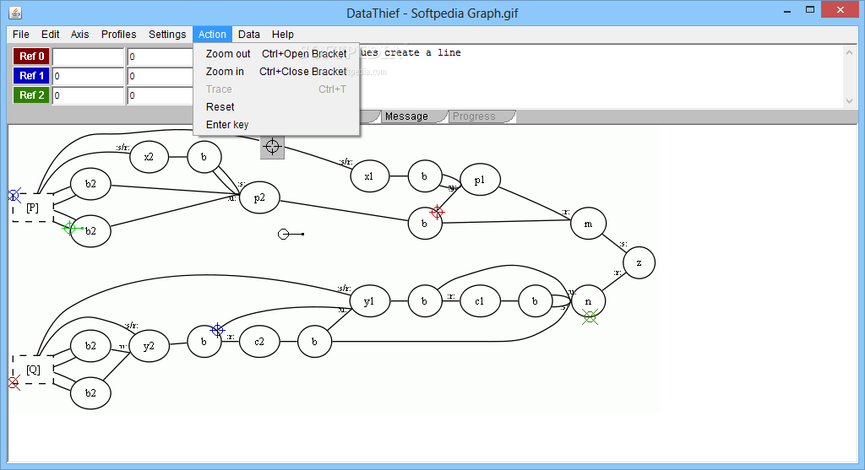The height and width of the screenshot is (470, 865).
Task: Click the dark red X marker beside [Q]
Action: pos(14,382)
